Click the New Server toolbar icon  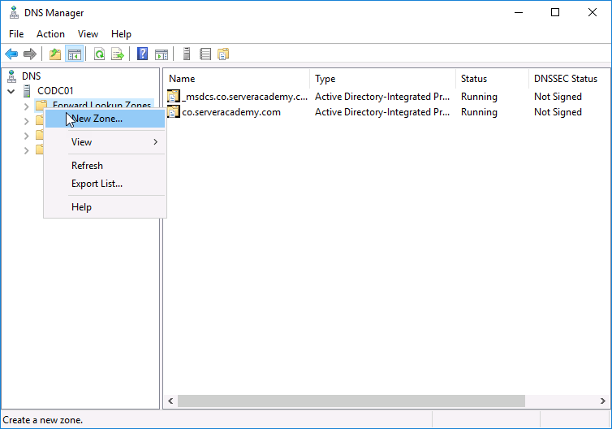coord(187,54)
